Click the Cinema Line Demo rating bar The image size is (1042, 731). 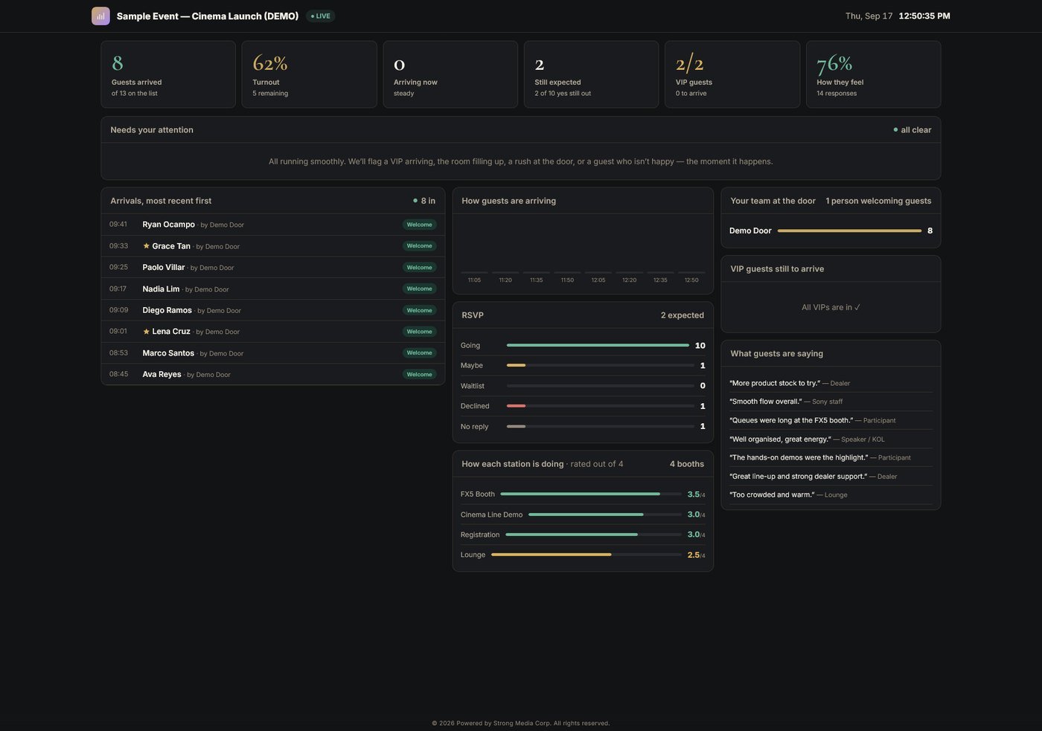pyautogui.click(x=605, y=515)
